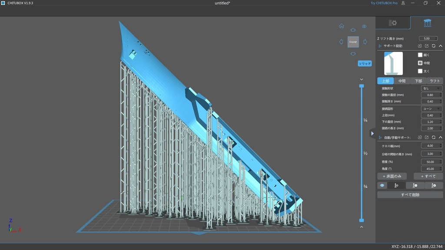
Task: Check the 細く support size option
Action: pyautogui.click(x=420, y=55)
